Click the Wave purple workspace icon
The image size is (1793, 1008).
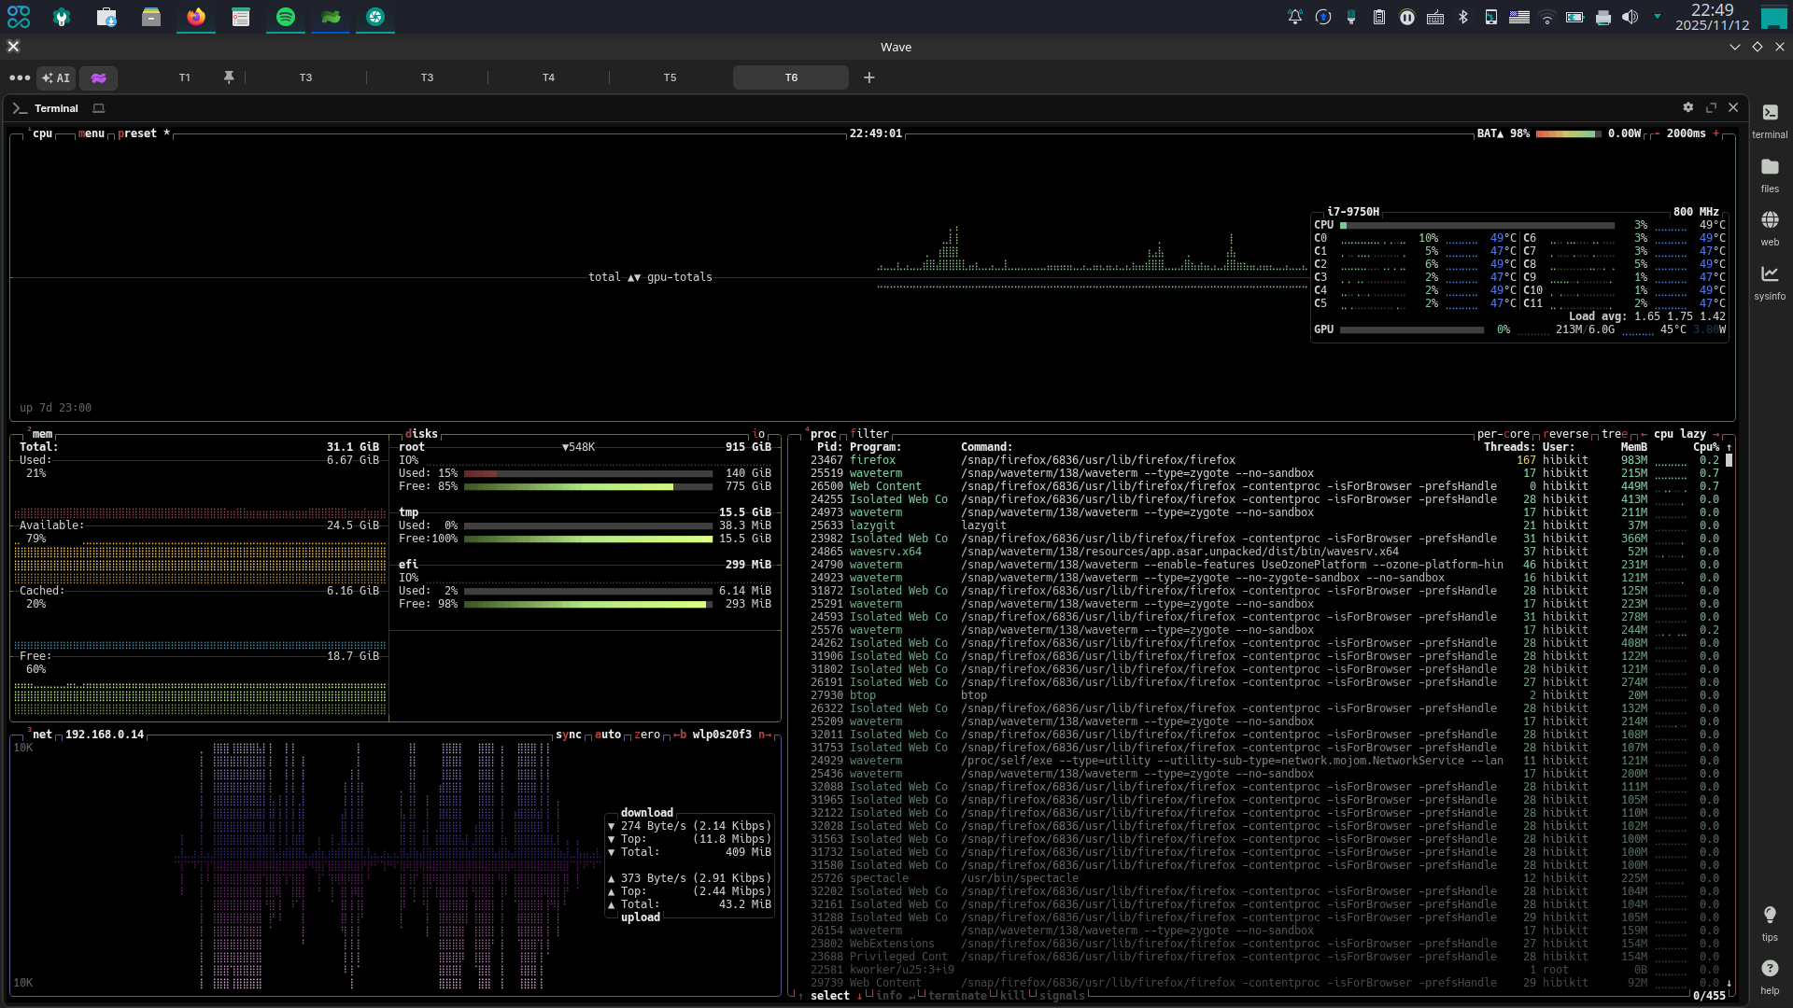coord(98,78)
